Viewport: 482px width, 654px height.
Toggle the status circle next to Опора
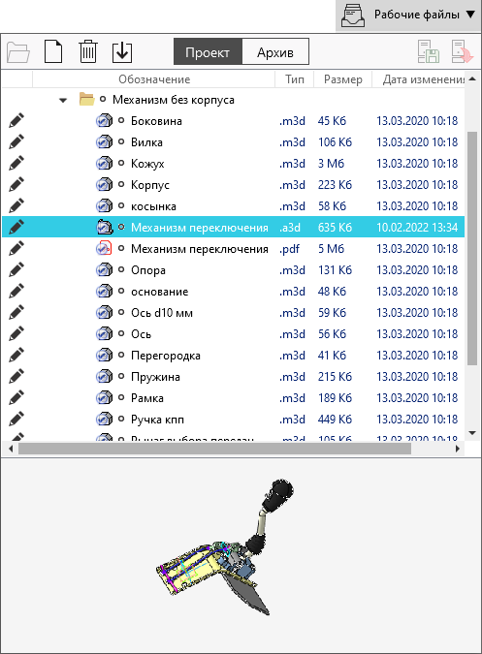[x=121, y=270]
